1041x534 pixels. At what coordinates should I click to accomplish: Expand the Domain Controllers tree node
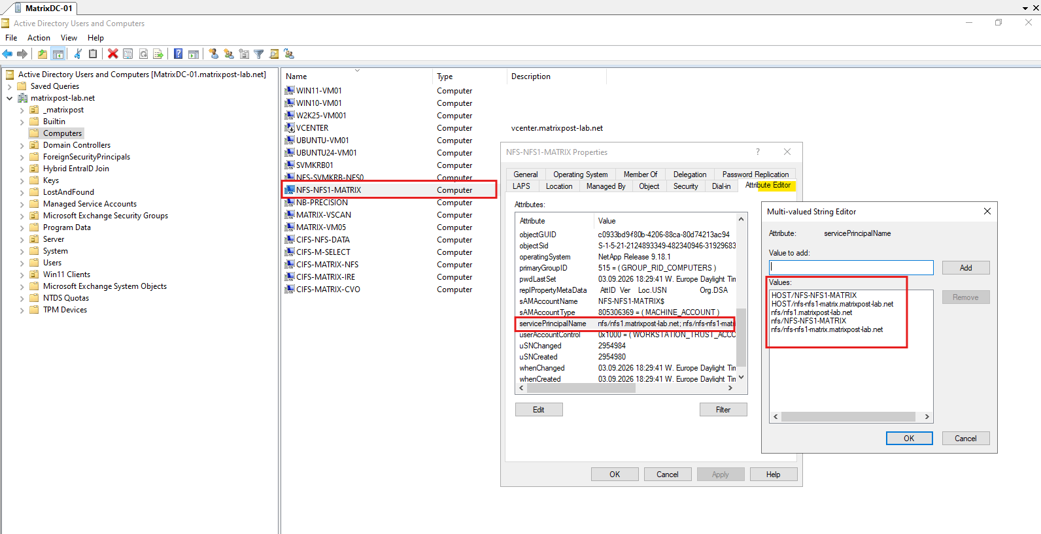22,145
